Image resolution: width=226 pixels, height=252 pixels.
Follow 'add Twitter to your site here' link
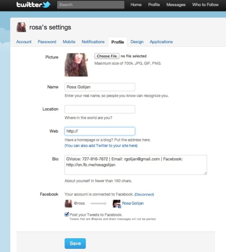[x=101, y=146]
